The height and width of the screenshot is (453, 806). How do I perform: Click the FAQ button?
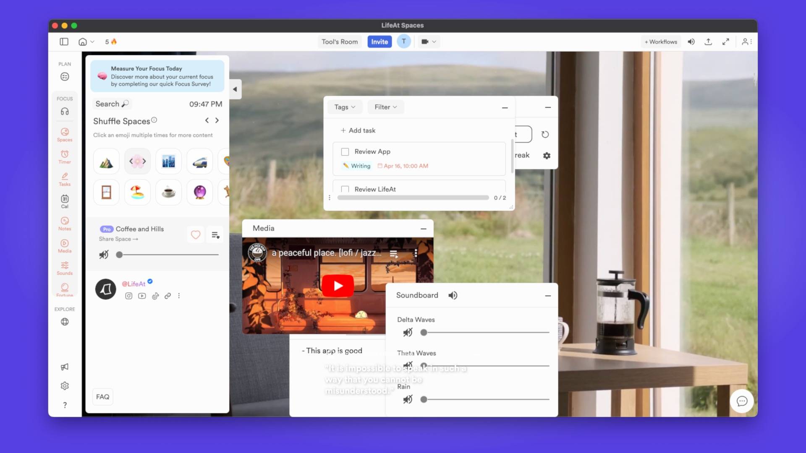(x=102, y=397)
